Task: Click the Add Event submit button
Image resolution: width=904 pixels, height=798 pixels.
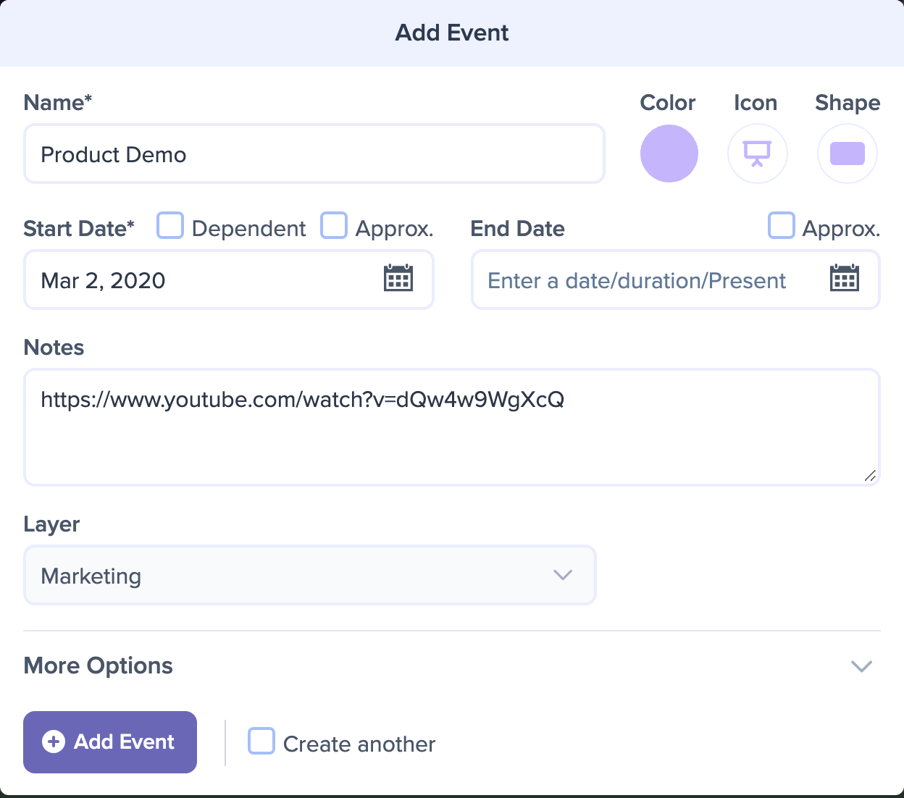Action: point(110,742)
